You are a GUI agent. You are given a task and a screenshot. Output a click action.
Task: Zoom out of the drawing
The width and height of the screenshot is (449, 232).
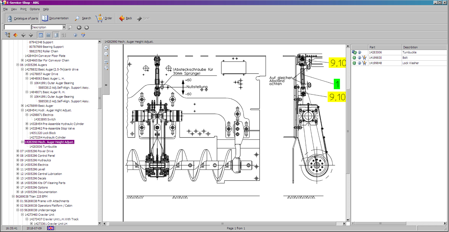coord(106,54)
